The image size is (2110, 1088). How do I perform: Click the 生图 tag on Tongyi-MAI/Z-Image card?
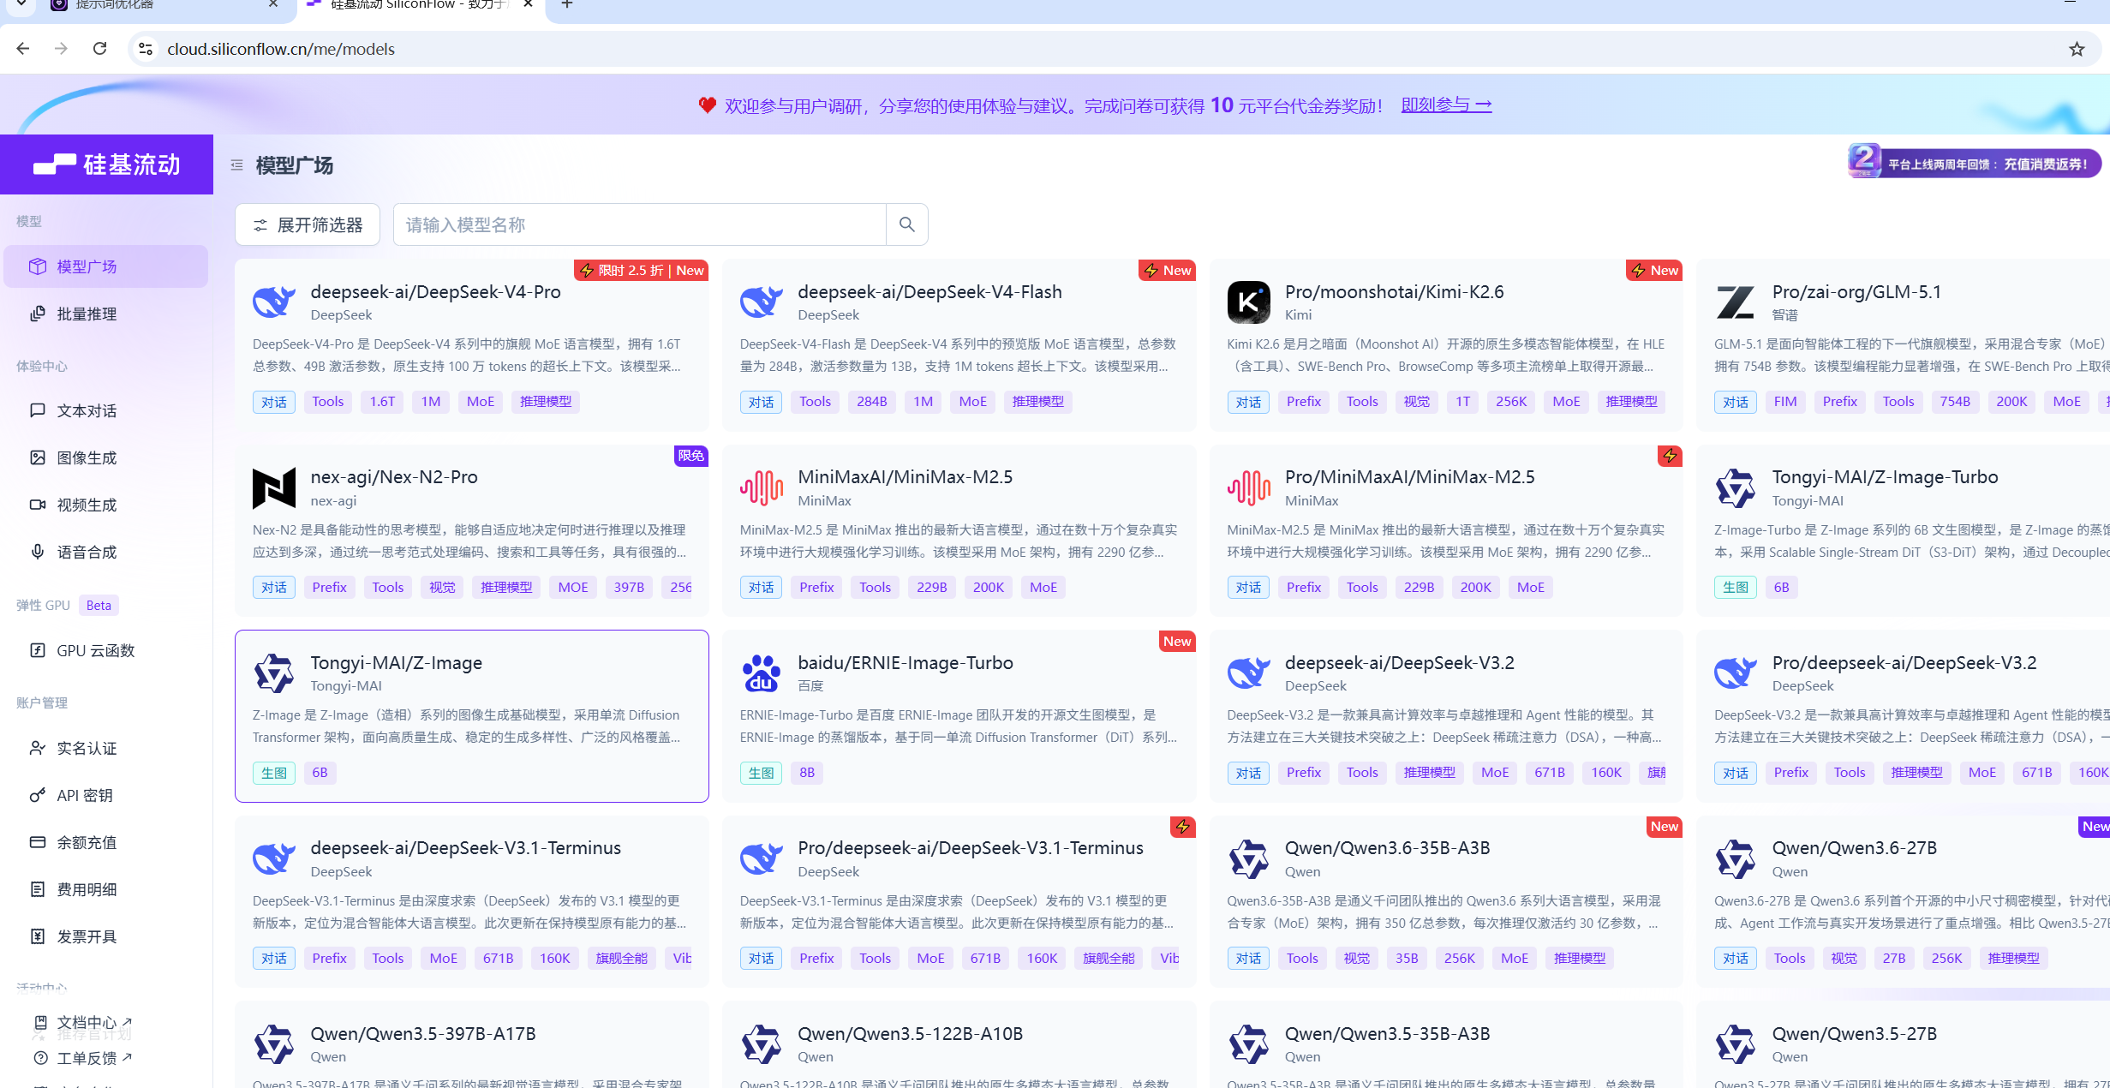click(274, 773)
